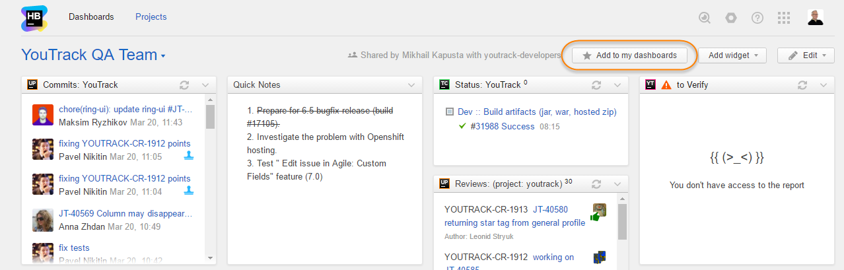
Task: Open the Add widget dropdown
Action: pyautogui.click(x=732, y=55)
